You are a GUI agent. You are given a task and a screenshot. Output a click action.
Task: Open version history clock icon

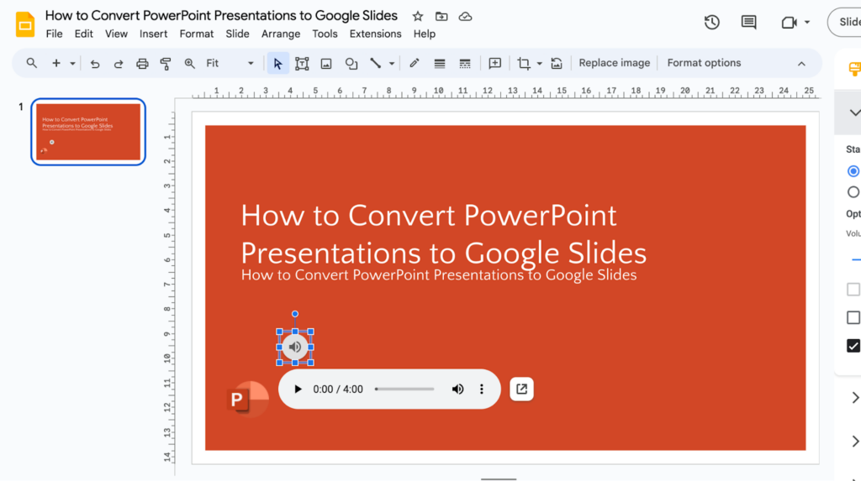point(712,23)
